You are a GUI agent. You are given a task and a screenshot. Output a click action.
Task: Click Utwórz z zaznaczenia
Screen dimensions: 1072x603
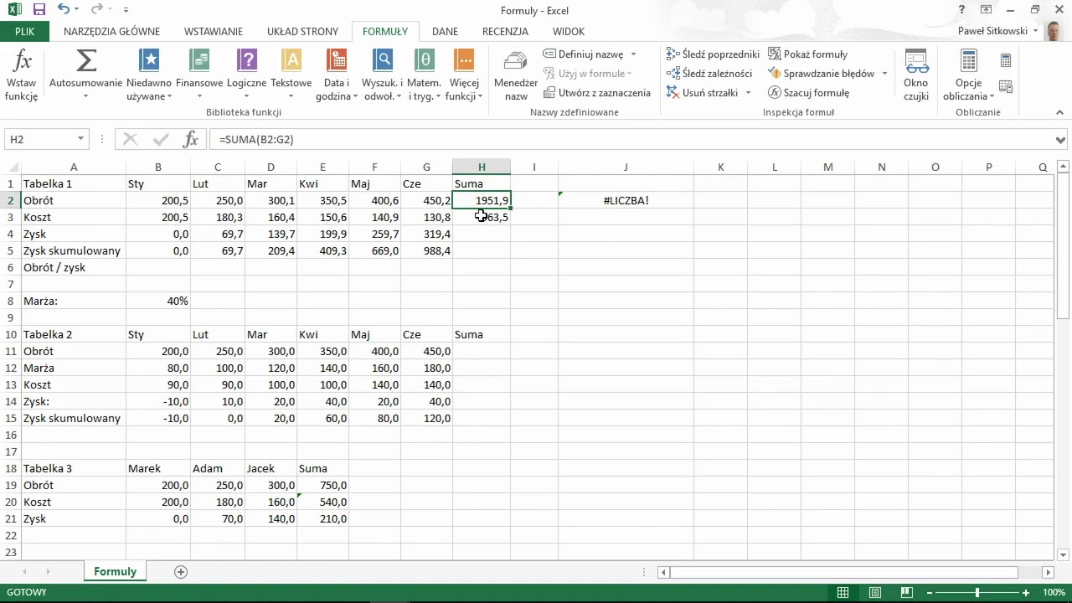597,93
